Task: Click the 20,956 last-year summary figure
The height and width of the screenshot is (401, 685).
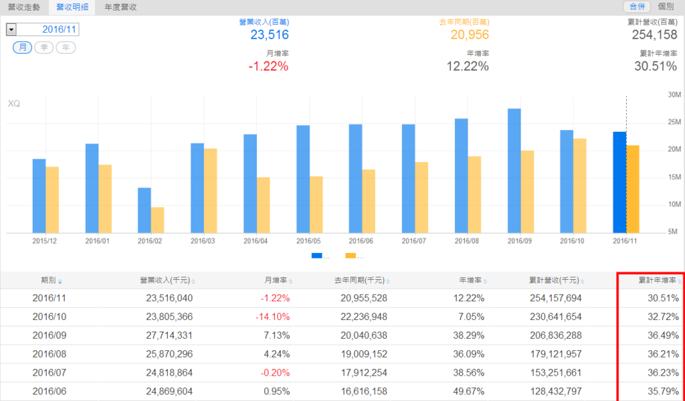Action: click(470, 35)
